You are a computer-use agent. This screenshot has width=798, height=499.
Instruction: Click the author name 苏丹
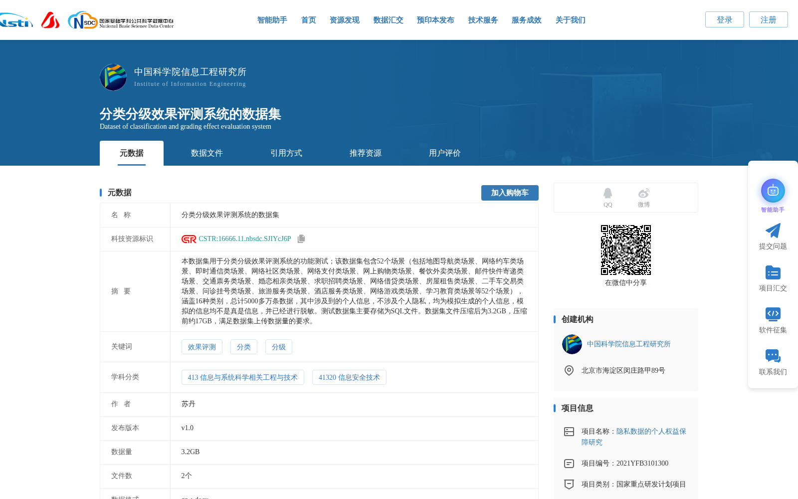pyautogui.click(x=189, y=404)
